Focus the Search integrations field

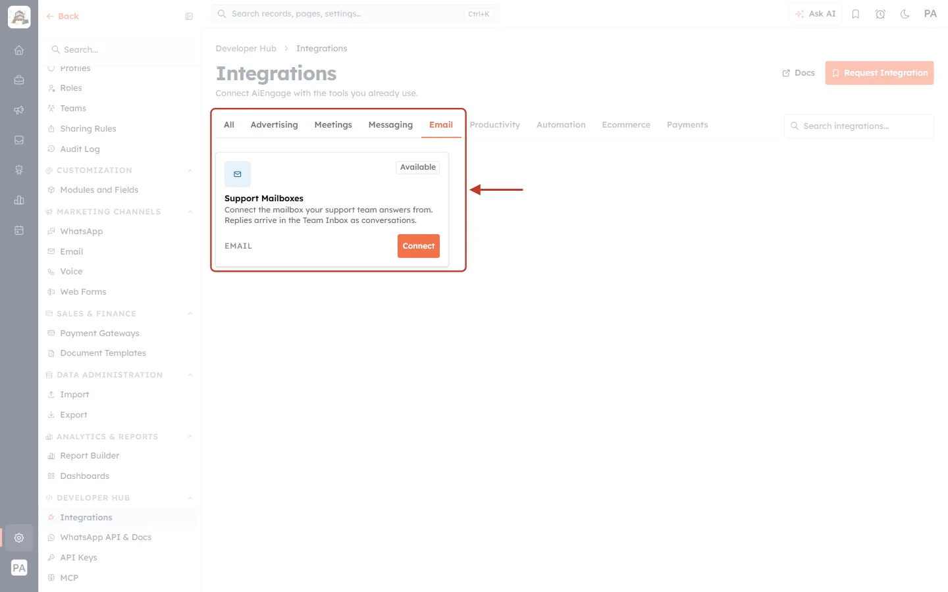[859, 126]
